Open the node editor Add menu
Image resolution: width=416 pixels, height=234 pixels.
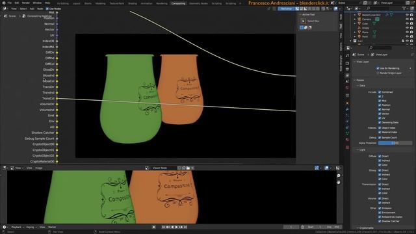32,8
